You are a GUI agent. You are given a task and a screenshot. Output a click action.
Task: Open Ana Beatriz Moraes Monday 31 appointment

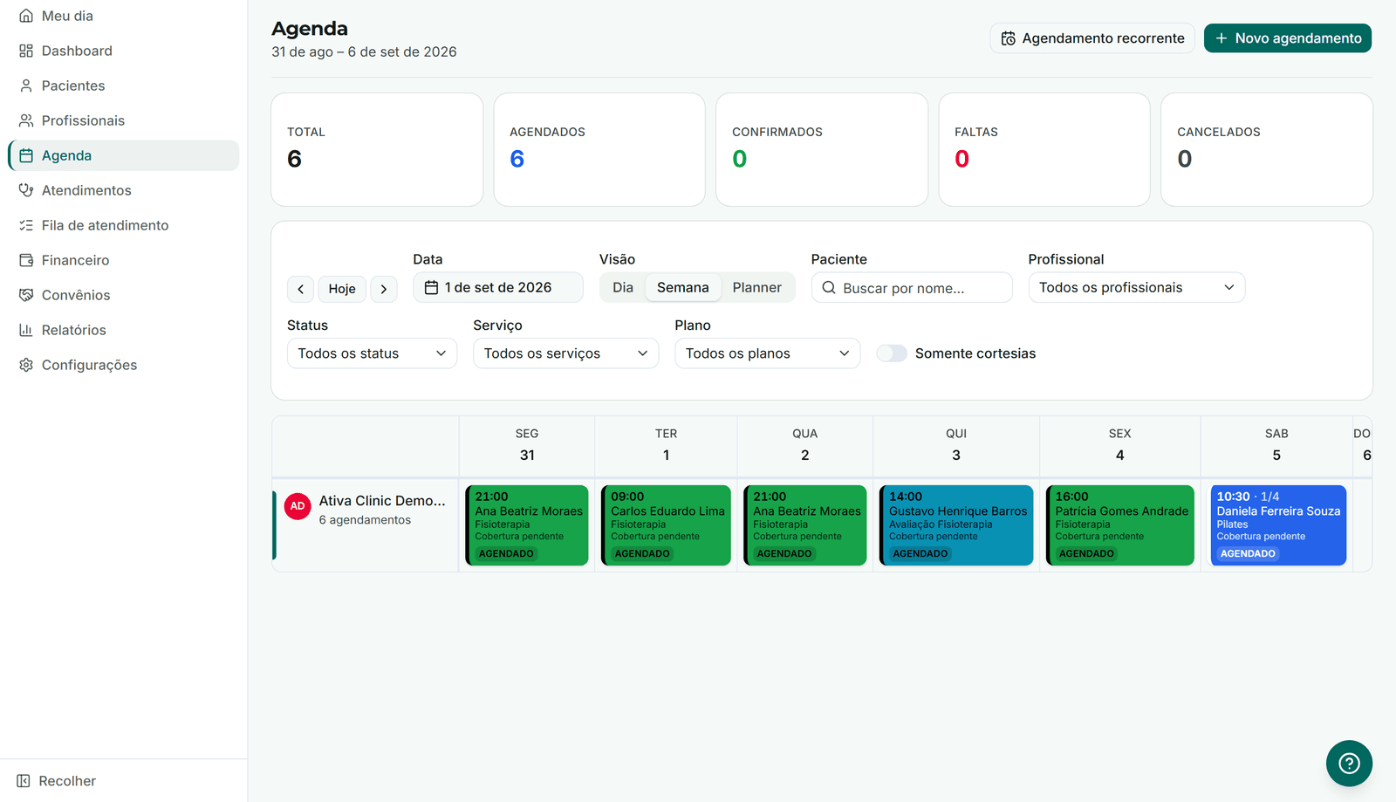click(527, 525)
